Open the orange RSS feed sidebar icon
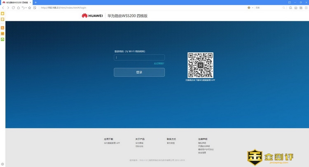 point(2,28)
